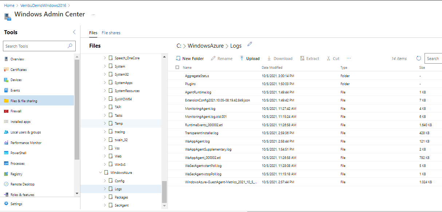Click the pencil icon to edit path

point(249,44)
